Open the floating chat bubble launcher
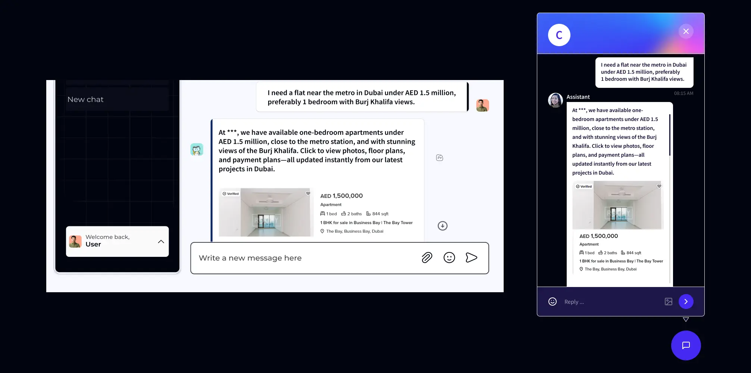Viewport: 751px width, 373px height. point(686,345)
